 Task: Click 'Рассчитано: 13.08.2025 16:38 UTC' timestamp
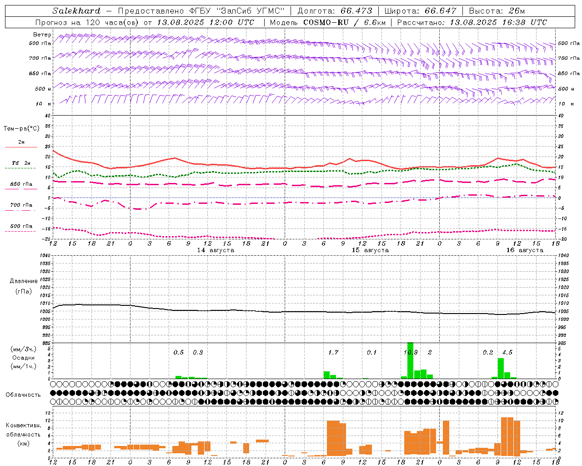click(472, 22)
